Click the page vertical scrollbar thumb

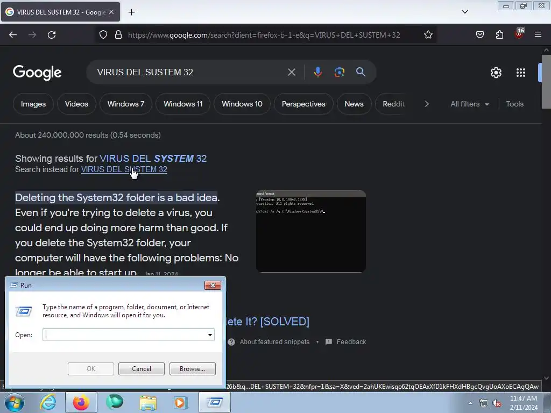tap(546, 82)
